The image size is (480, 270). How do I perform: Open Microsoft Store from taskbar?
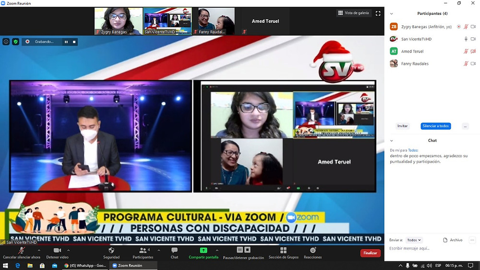(x=42, y=265)
